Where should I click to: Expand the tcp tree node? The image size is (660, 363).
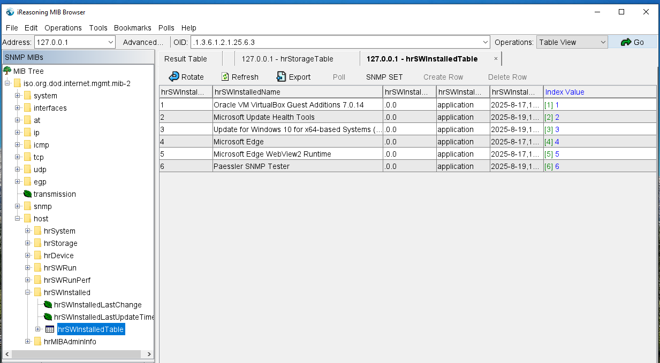[18, 157]
